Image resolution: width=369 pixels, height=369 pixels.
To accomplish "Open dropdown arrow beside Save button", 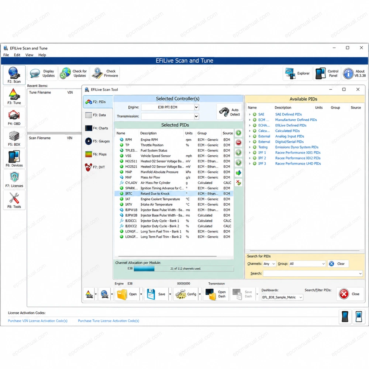I will point(170,294).
